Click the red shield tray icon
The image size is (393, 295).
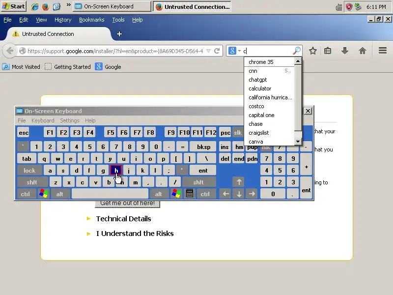tap(349, 7)
